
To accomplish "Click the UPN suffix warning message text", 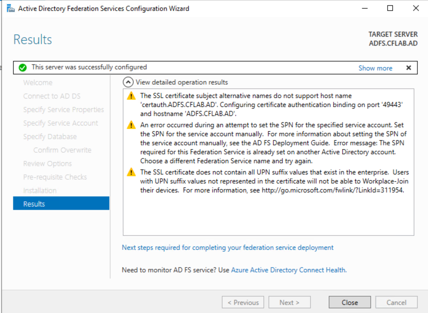I will pos(274,181).
